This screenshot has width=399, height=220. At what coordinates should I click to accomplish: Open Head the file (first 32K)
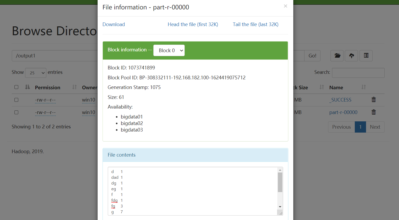click(x=193, y=24)
